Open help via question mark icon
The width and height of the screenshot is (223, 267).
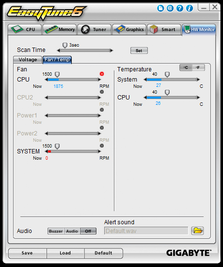180,8
